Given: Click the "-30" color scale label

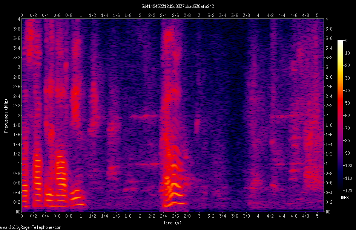Looking at the screenshot, I should tap(347, 78).
